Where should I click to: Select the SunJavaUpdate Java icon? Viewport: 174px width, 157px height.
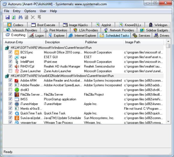pyautogui.click(x=17, y=118)
